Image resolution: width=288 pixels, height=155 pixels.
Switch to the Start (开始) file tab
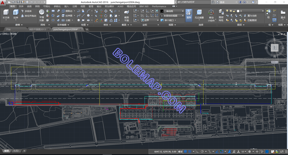pyautogui.click(x=8, y=29)
